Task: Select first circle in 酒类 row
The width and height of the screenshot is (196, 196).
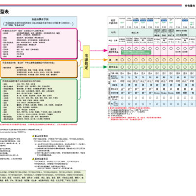Action: click(122, 60)
